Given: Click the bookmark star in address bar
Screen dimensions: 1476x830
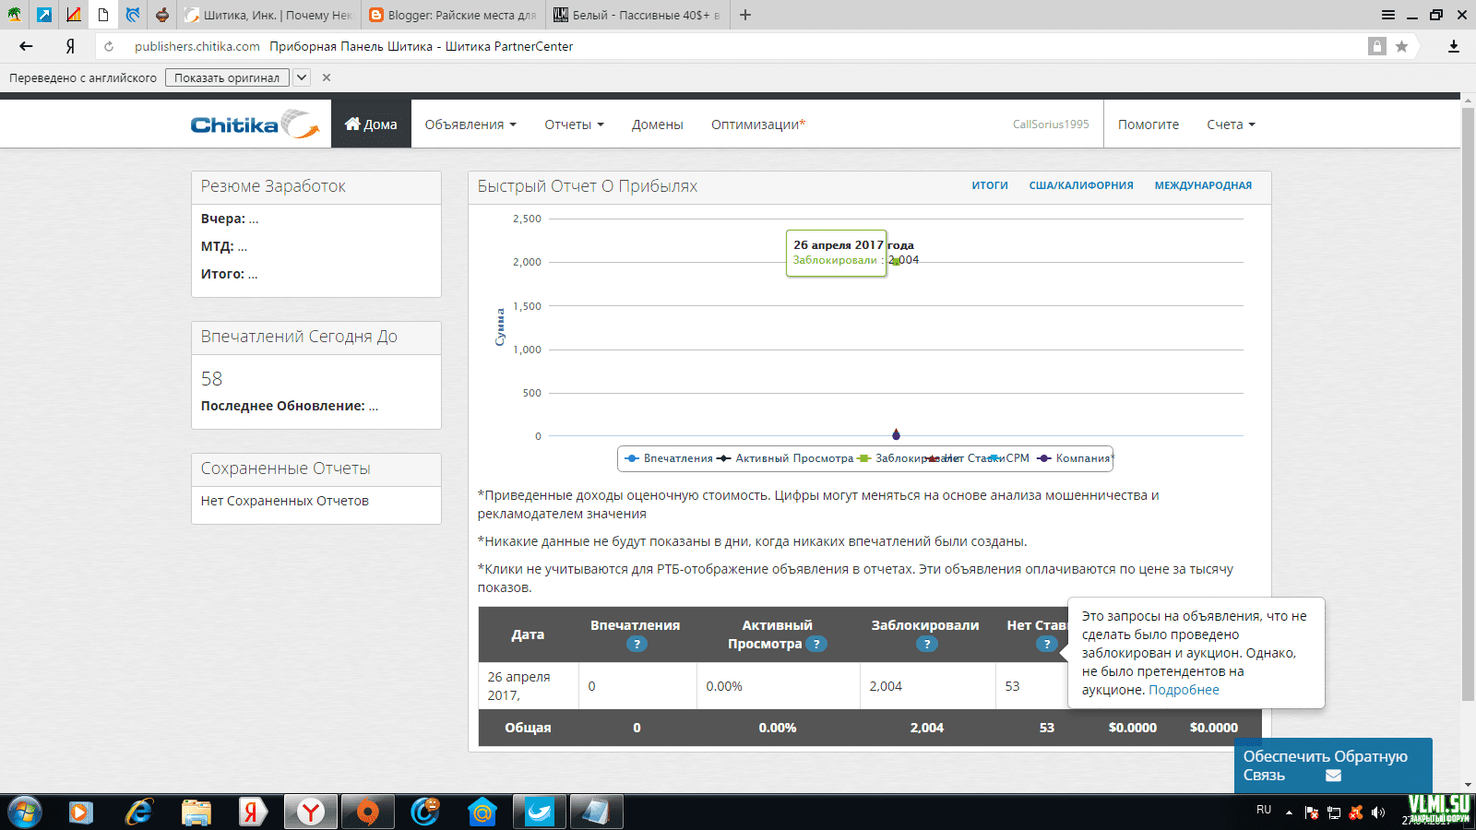Looking at the screenshot, I should [1401, 46].
